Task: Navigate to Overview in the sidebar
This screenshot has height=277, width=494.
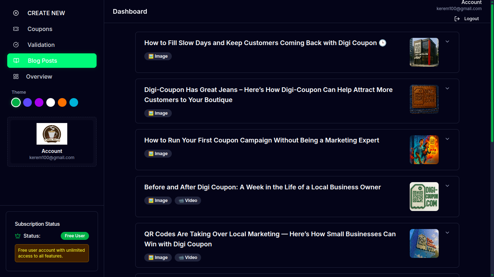Action: [x=52, y=76]
